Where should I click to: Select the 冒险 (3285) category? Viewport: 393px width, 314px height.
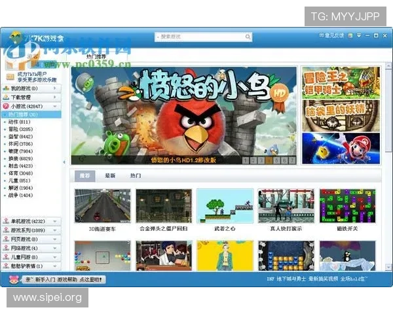tap(20, 130)
